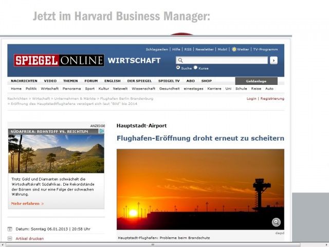The width and height of the screenshot is (329, 247).
Task: Click the ad headline SÜDAFRIKA: ROHSTOFF VS. REICHTUM
Action: click(49, 132)
